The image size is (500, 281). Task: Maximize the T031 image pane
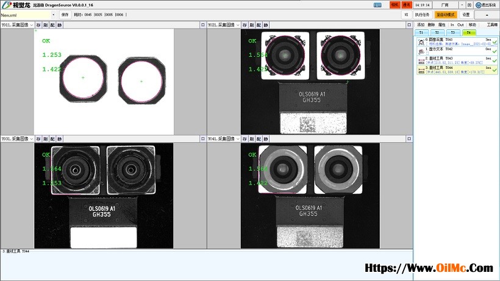click(203, 139)
